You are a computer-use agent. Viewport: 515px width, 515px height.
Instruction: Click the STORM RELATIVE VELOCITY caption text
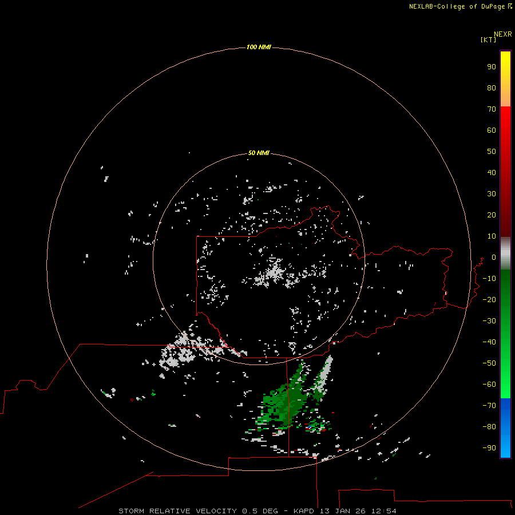click(177, 511)
